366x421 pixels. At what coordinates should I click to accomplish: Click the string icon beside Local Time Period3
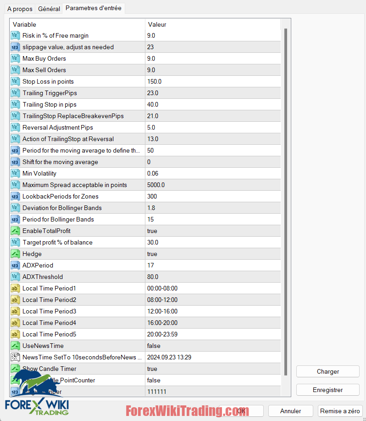(x=15, y=311)
